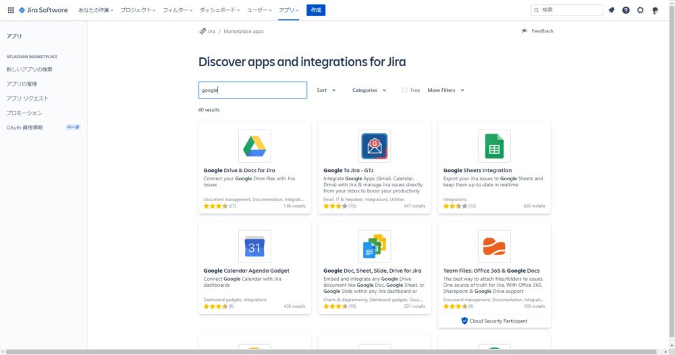Screen dimensions: 675x355
Task: Click the app search field containing google
Action: click(x=252, y=90)
